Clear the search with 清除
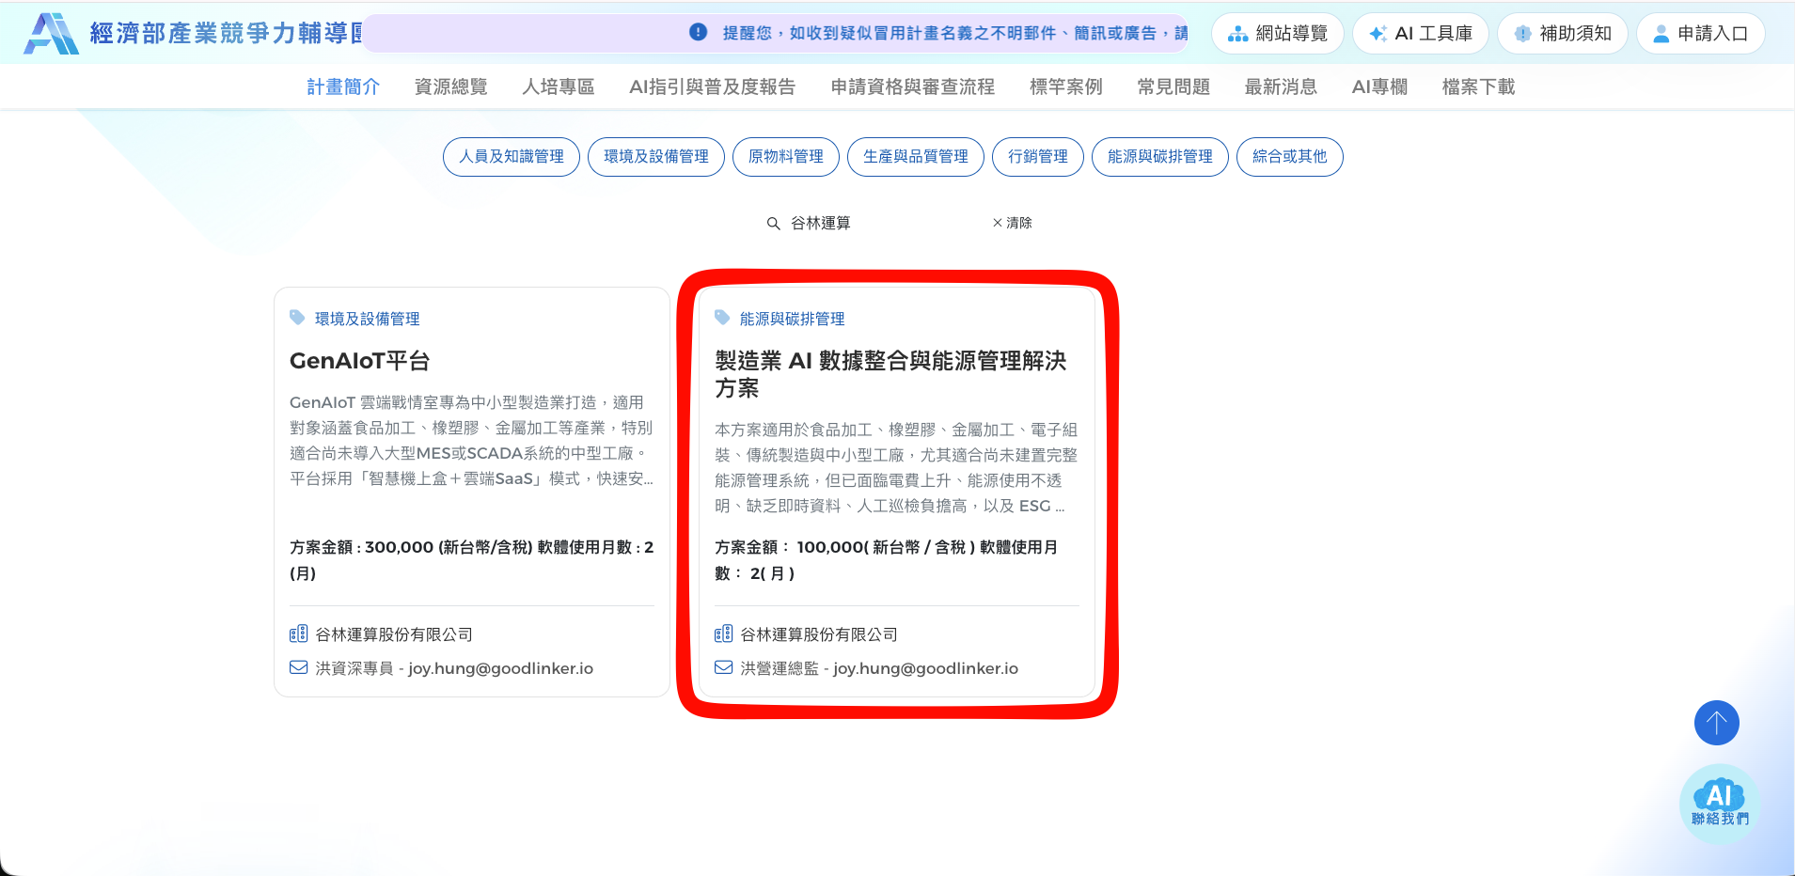This screenshot has width=1795, height=876. pos(1013,223)
